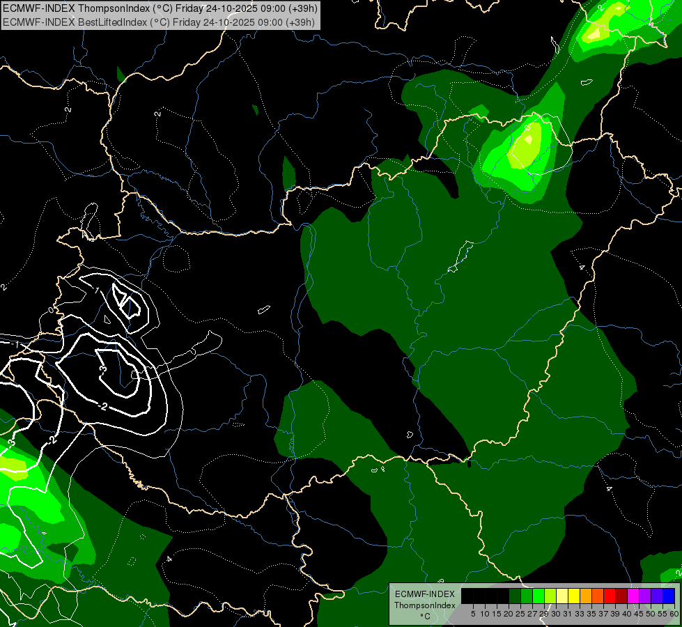Image resolution: width=682 pixels, height=627 pixels.
Task: Click the legend tick label 39
Action: pos(615,614)
